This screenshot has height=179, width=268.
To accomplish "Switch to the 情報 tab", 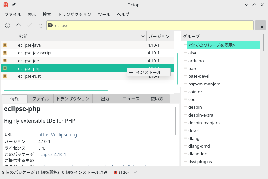I will pyautogui.click(x=15, y=99).
